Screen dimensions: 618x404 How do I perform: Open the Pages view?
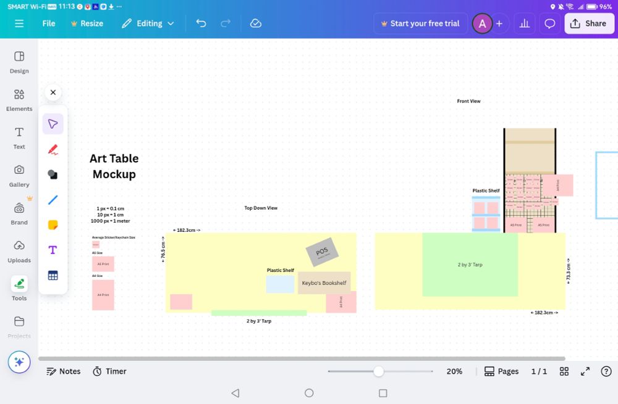tap(501, 371)
